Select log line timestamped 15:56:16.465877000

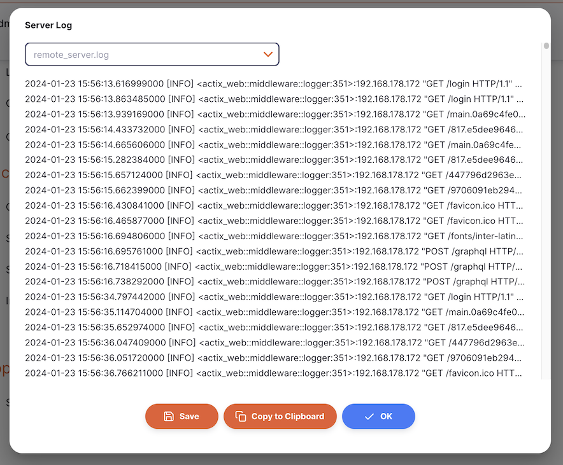tap(274, 221)
